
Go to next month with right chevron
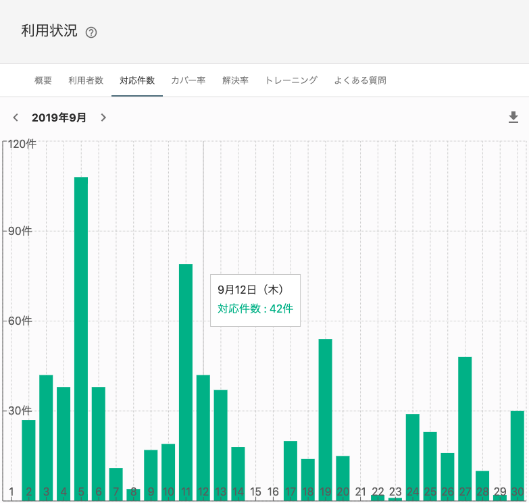103,117
